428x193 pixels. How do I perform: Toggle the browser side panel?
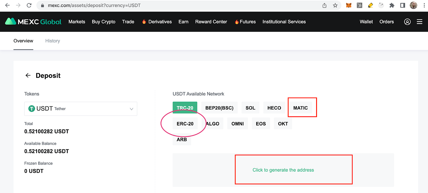403,5
